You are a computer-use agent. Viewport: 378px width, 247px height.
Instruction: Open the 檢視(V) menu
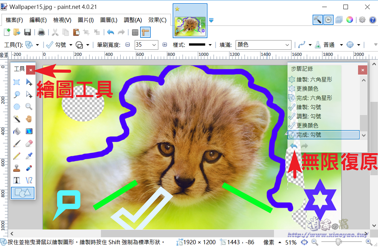[x=62, y=20]
